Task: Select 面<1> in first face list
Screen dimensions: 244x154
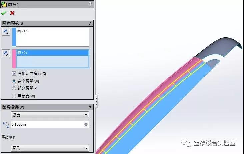Action: click(22, 31)
